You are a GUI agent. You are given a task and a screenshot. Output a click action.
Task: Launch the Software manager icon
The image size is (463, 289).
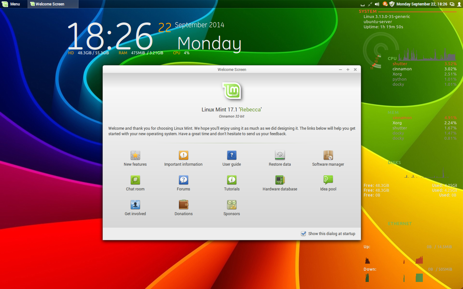(328, 155)
